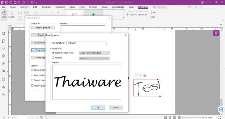Go to first page using double arrow
The height and width of the screenshot is (119, 225).
[4, 117]
